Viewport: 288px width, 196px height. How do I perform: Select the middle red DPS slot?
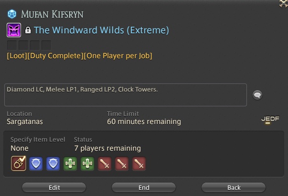122,164
